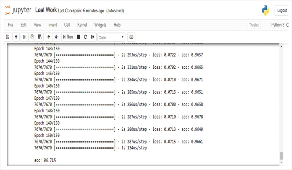Click the 'Epoch 149/150' line
Image resolution: width=292 pixels, height=170 pixels.
pyautogui.click(x=47, y=123)
